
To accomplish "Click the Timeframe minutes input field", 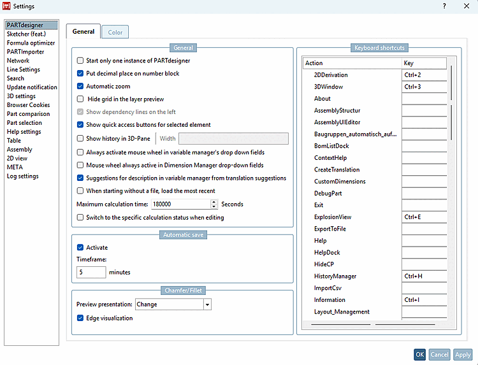I will (91, 272).
